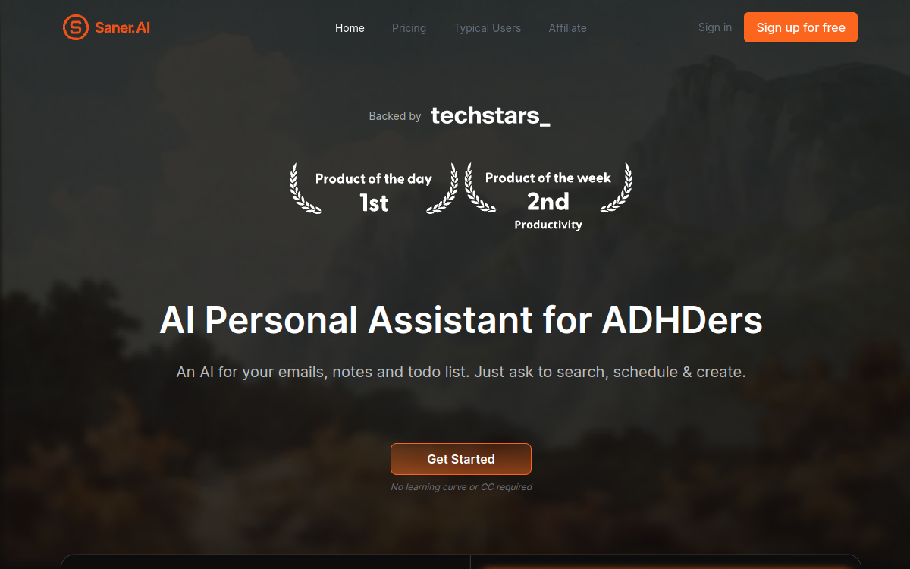This screenshot has height=569, width=910.
Task: Open the Home nav item
Action: point(350,28)
